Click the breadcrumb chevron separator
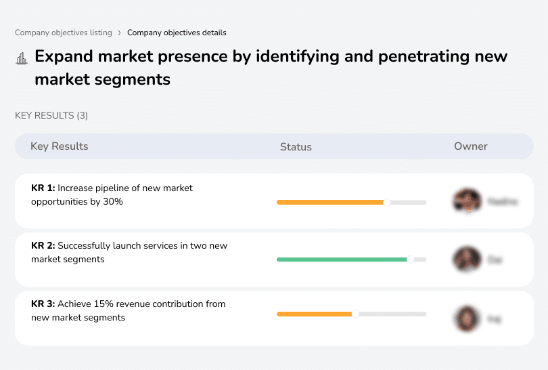The height and width of the screenshot is (370, 548). point(120,33)
